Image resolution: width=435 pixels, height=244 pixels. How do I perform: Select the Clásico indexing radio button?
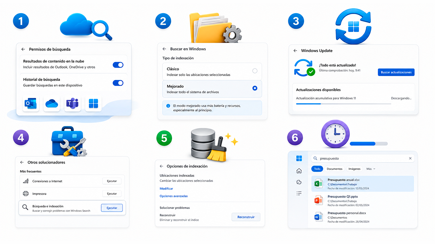(255, 71)
